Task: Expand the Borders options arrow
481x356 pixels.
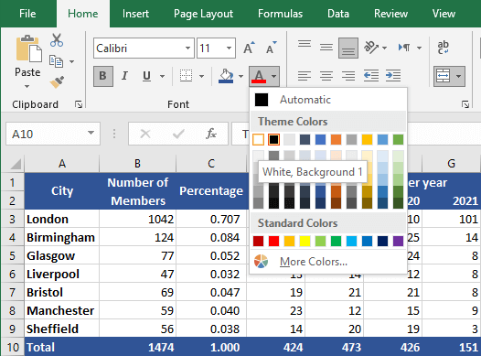Action: click(x=201, y=76)
